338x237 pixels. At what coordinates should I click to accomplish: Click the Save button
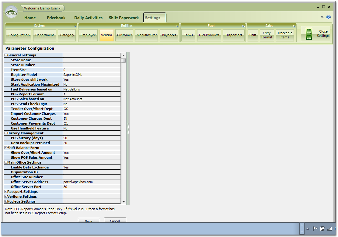pos(89,221)
